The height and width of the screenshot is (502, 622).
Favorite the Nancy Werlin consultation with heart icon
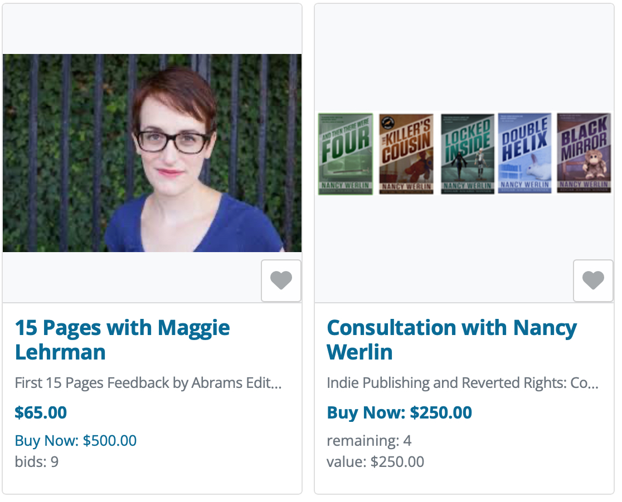(593, 280)
